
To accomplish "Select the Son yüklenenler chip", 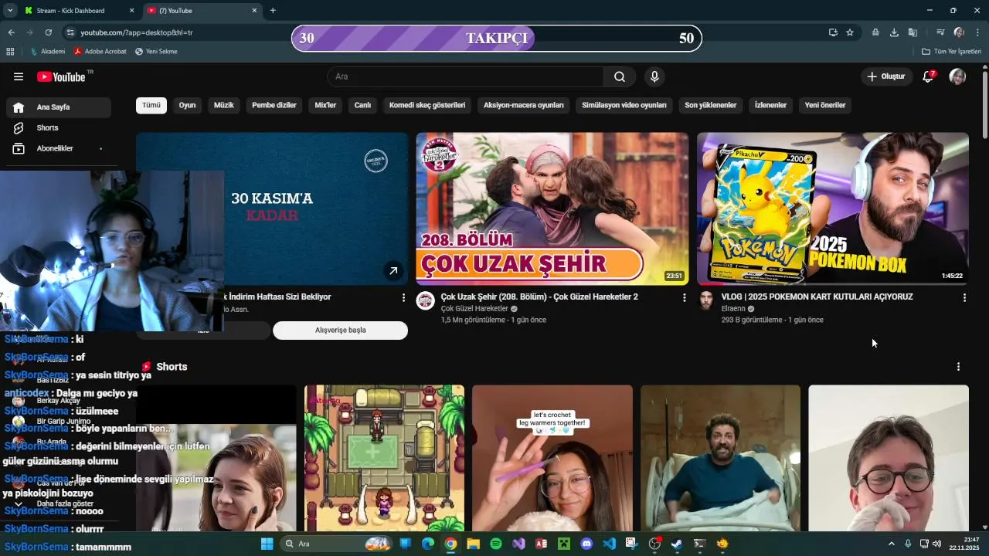I will 711,105.
